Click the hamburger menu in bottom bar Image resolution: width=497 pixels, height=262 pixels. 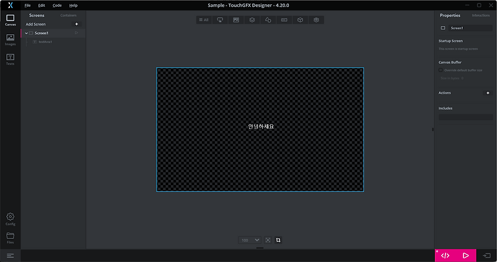click(x=10, y=256)
